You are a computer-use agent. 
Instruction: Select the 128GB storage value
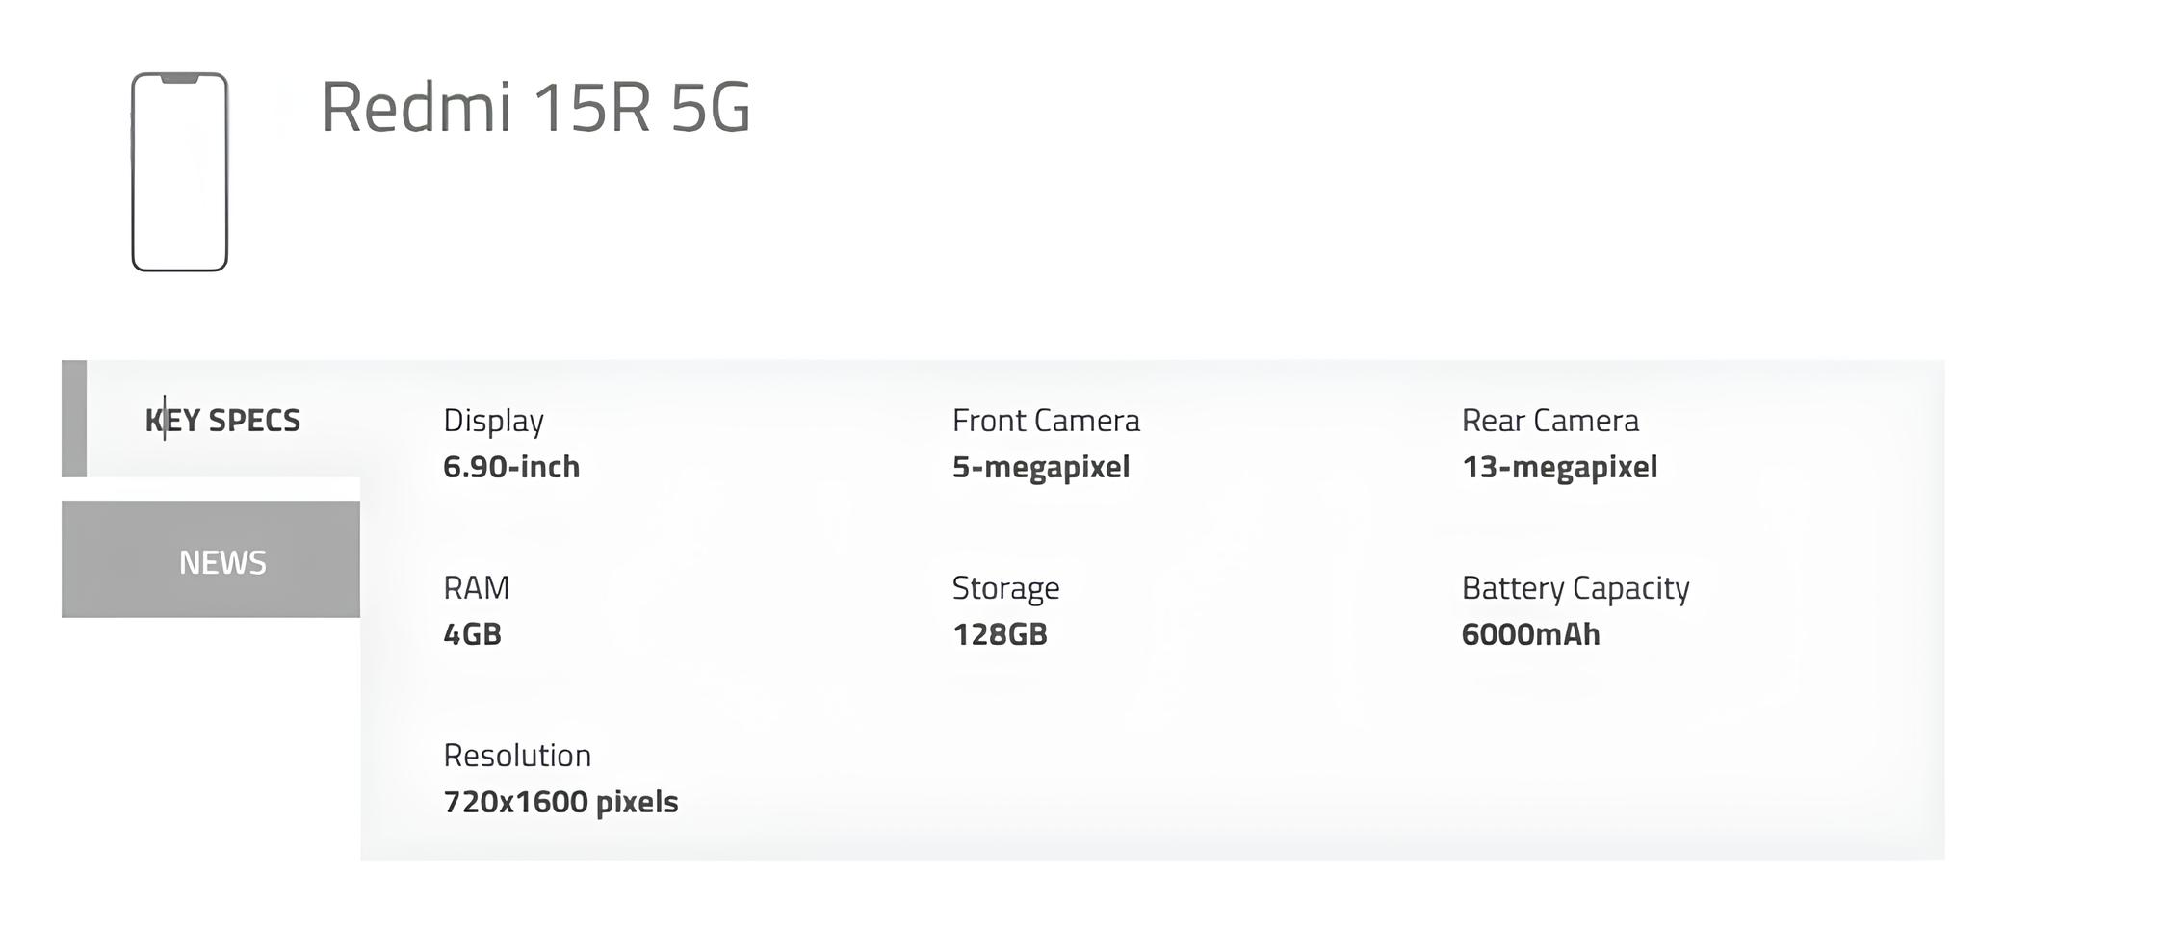coord(999,632)
